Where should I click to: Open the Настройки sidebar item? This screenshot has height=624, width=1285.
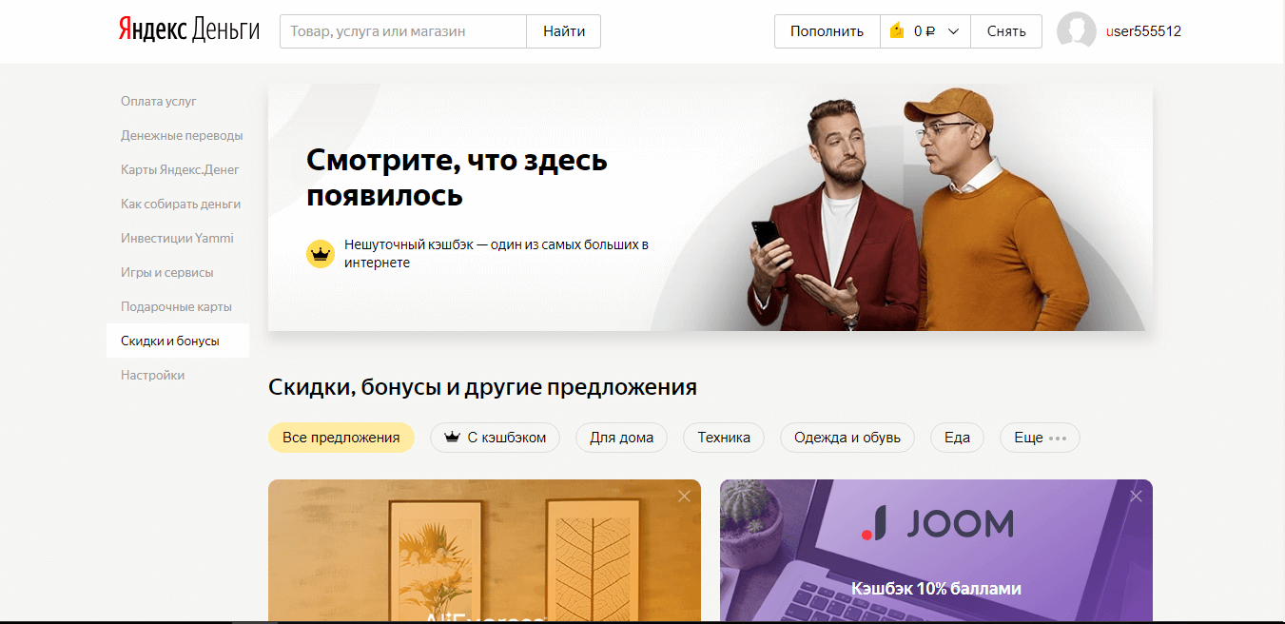point(153,375)
